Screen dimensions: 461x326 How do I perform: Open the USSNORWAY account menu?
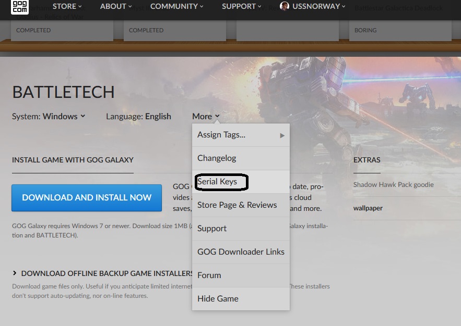318,6
